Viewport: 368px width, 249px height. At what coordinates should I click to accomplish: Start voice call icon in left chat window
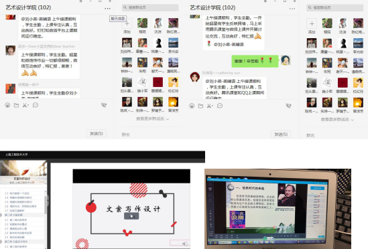tap(104, 105)
